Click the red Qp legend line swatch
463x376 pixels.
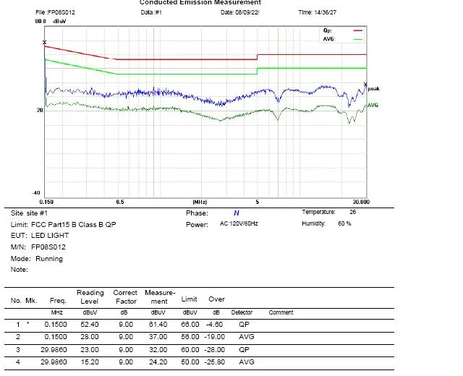[358, 30]
